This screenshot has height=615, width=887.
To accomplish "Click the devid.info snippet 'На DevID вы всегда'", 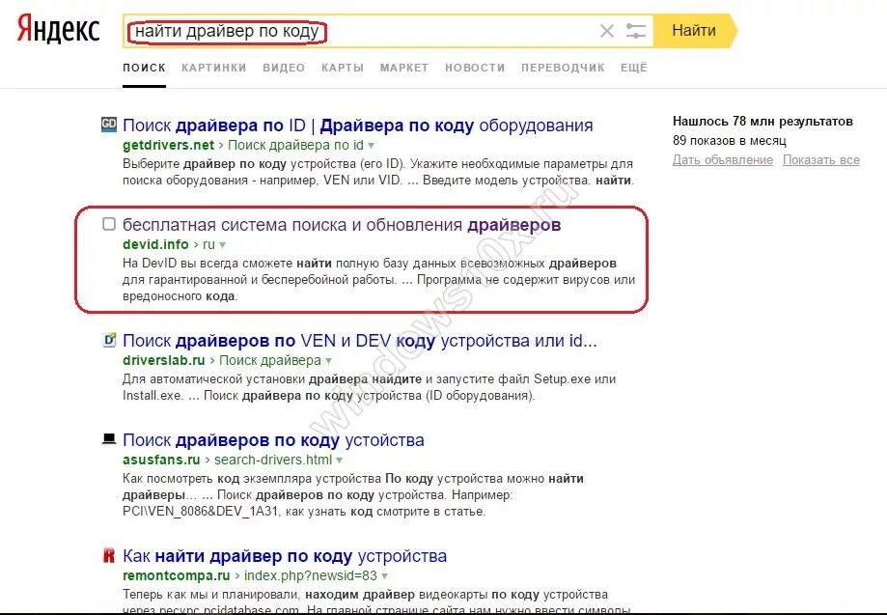I will (378, 279).
